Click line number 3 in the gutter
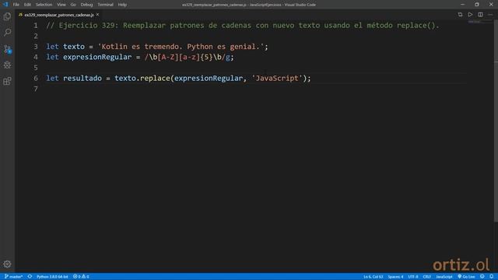498x280 pixels. 36,47
